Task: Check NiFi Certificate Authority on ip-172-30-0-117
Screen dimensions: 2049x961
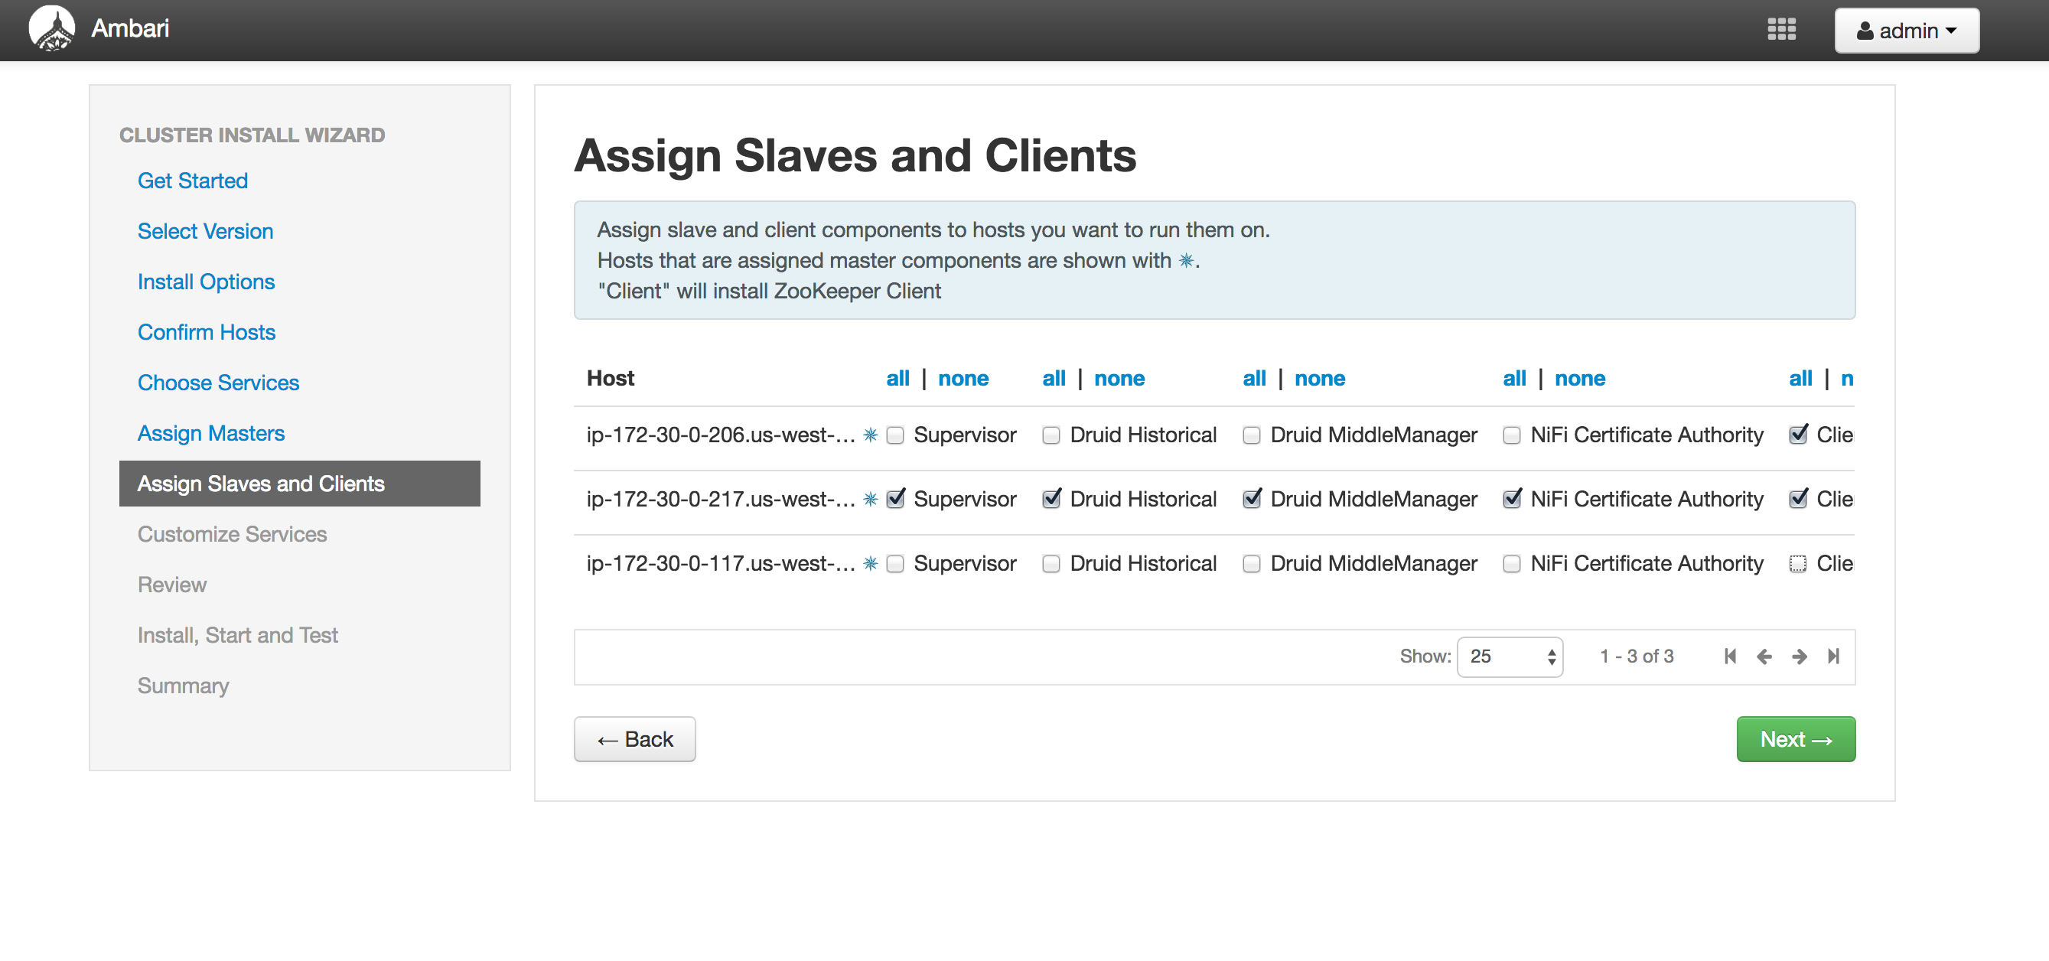Action: [x=1511, y=564]
